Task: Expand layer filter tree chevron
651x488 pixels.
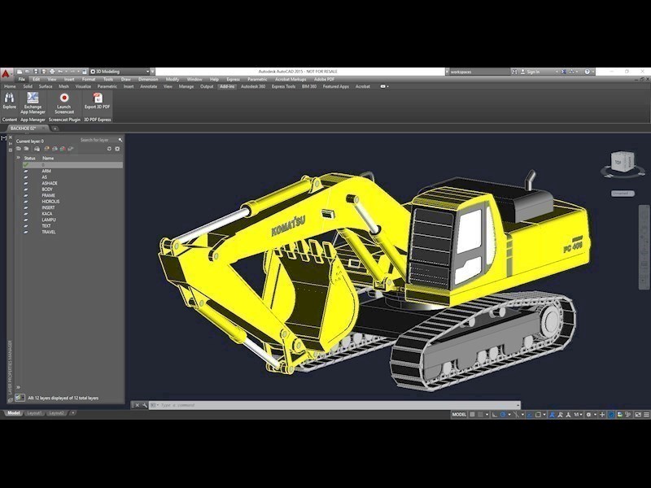Action: click(x=18, y=158)
